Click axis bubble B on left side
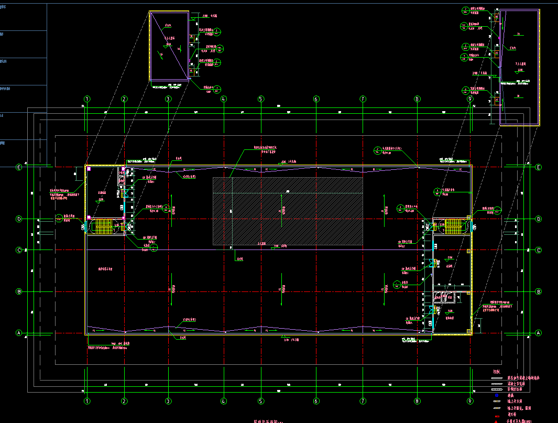This screenshot has height=423, width=558. [x=19, y=291]
